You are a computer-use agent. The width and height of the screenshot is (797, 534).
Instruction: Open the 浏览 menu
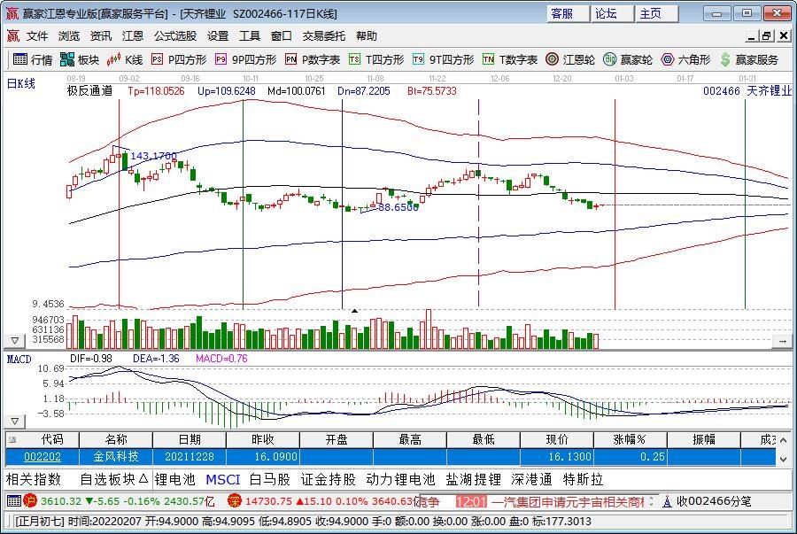pyautogui.click(x=68, y=35)
